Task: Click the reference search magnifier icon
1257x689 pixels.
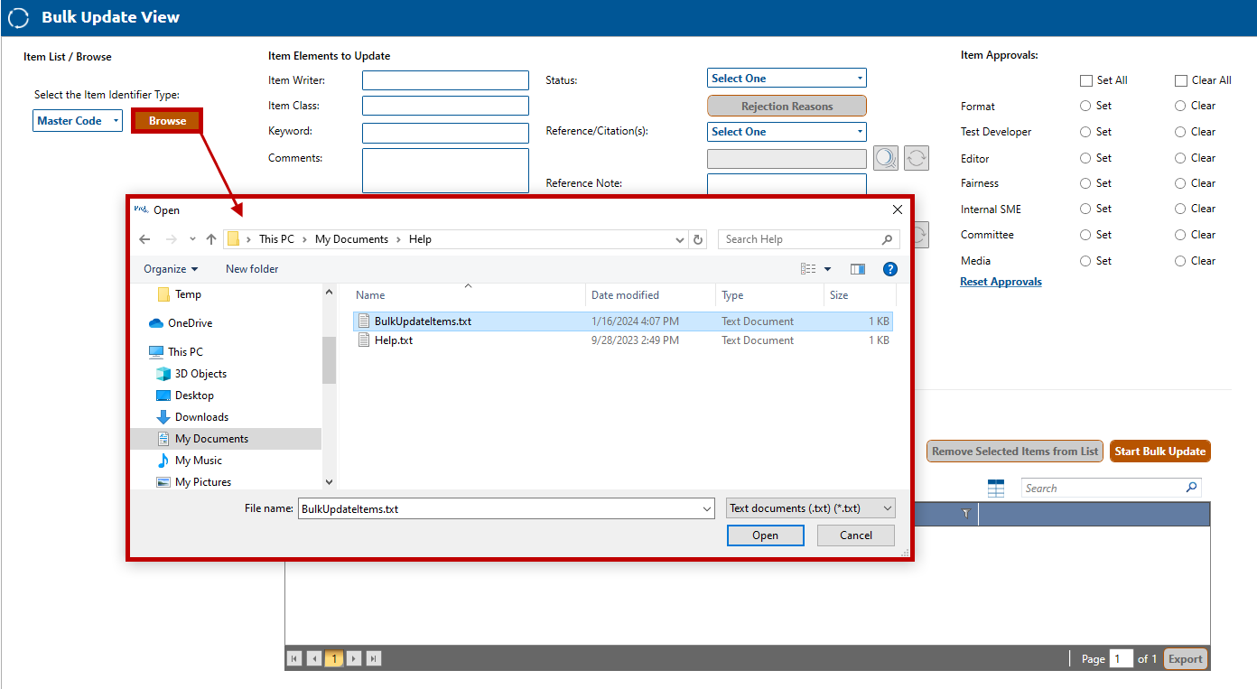Action: click(886, 158)
